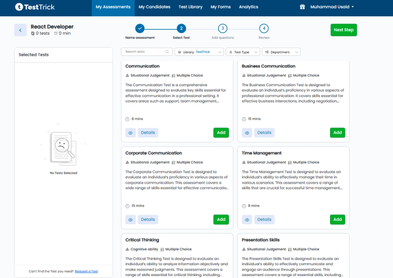Jump to step 3 Add questions circle
Screen dimensions: 393x278
[223, 28]
